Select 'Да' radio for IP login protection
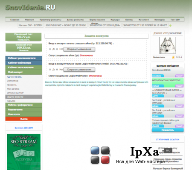This screenshot has height=170, width=192. [50, 49]
